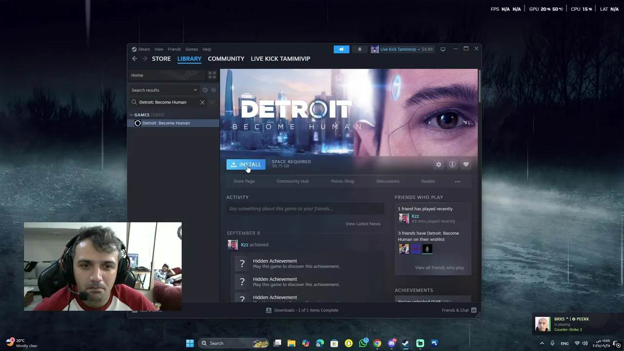Open the Friends & Chat icon
This screenshot has width=624, height=351.
pos(474,310)
